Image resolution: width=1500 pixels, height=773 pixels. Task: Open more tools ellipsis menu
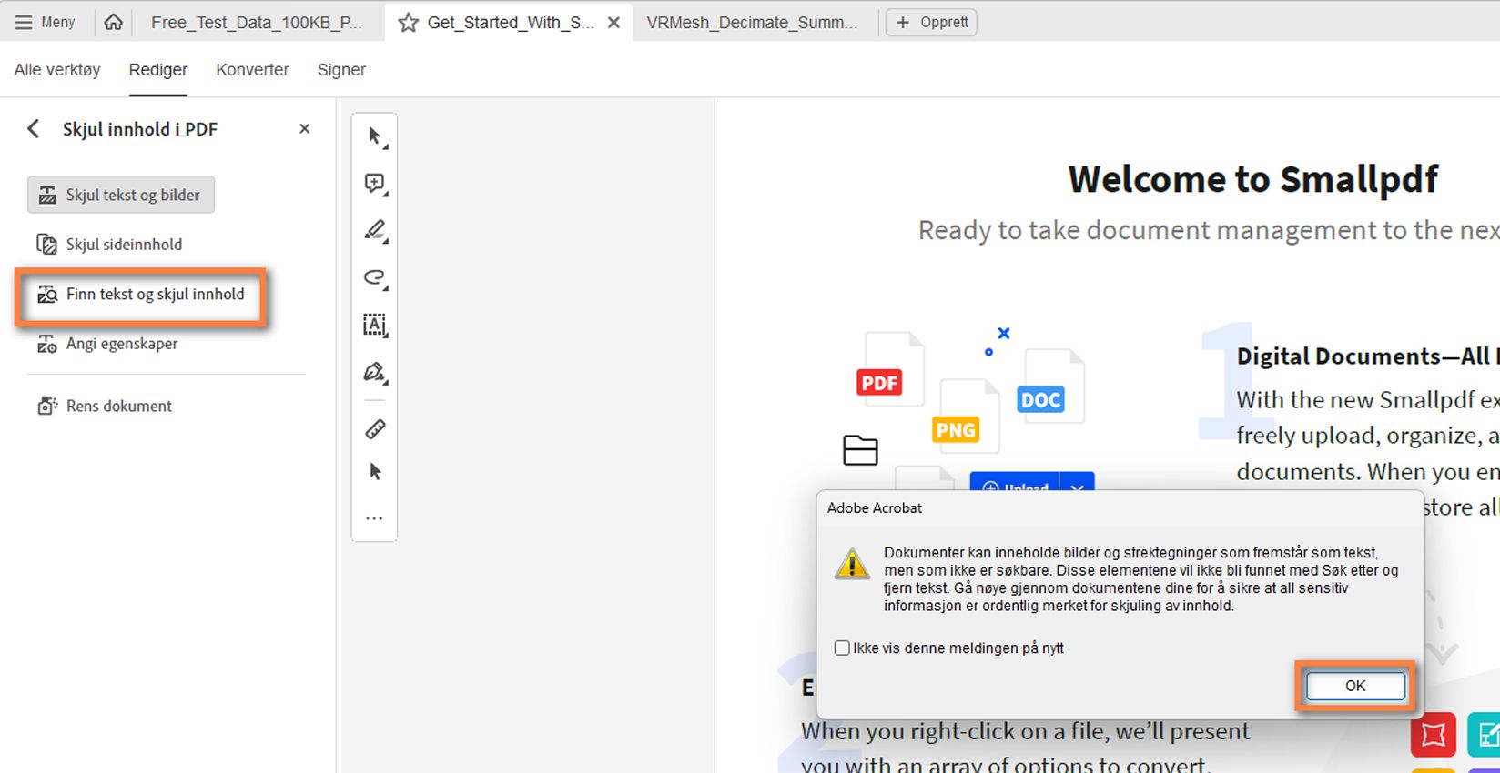(x=374, y=518)
